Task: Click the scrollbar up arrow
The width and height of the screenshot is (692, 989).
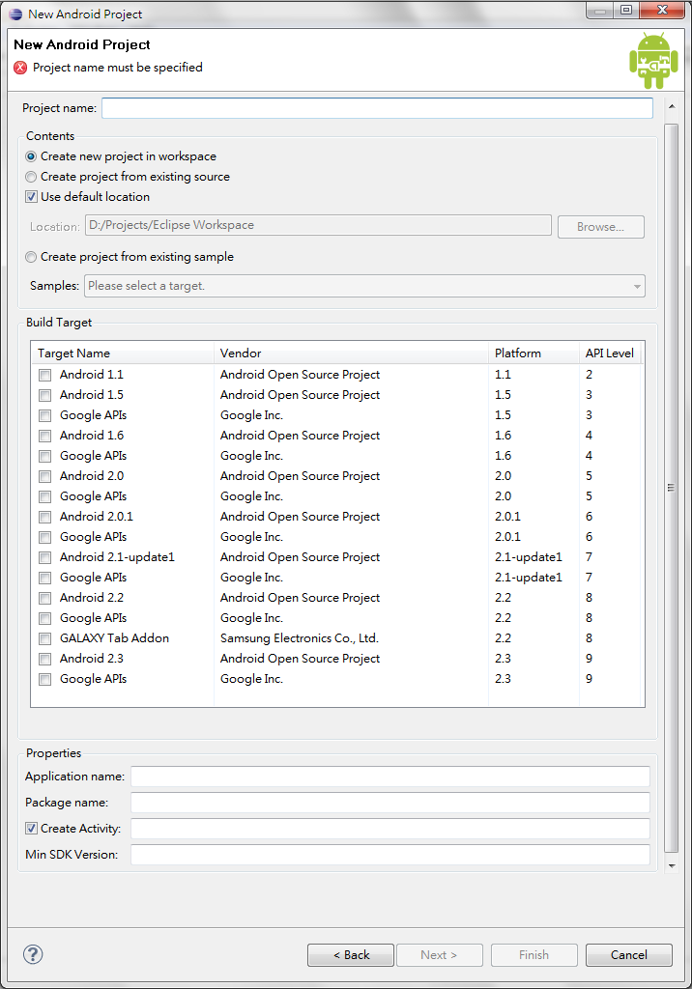Action: pos(672,106)
